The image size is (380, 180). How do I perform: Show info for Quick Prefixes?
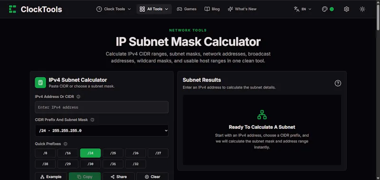click(x=65, y=144)
